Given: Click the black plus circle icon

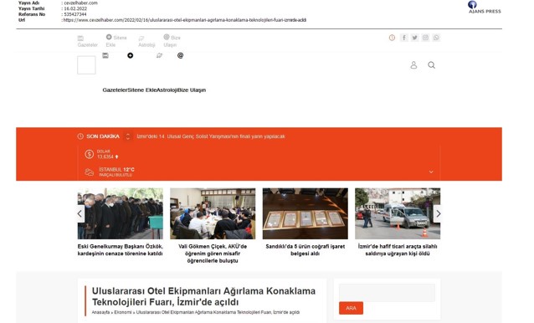Looking at the screenshot, I should coord(130,55).
